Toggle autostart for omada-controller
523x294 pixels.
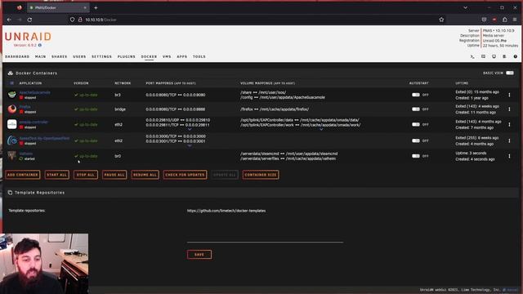(x=416, y=124)
